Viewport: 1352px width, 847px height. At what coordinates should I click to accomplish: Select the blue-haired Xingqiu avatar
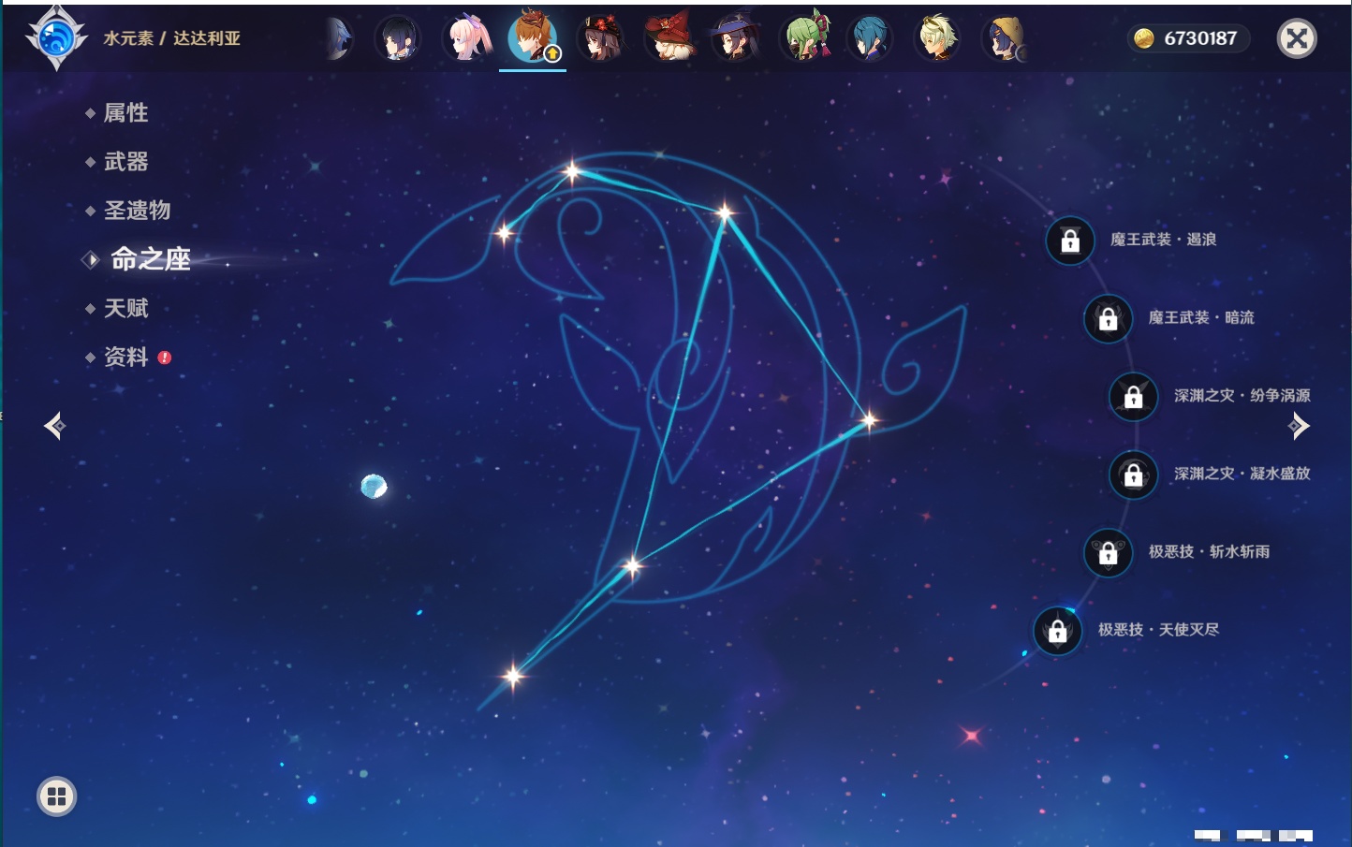[870, 38]
